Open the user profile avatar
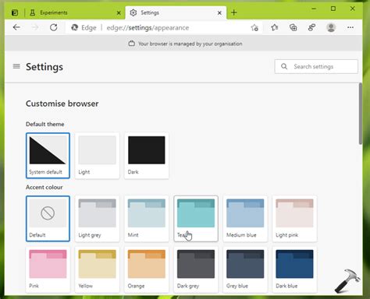370x299 pixels. 331,27
